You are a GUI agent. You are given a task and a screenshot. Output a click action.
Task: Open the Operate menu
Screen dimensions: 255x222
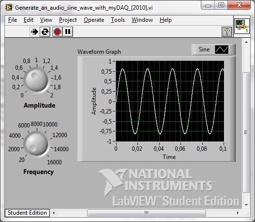click(x=94, y=20)
